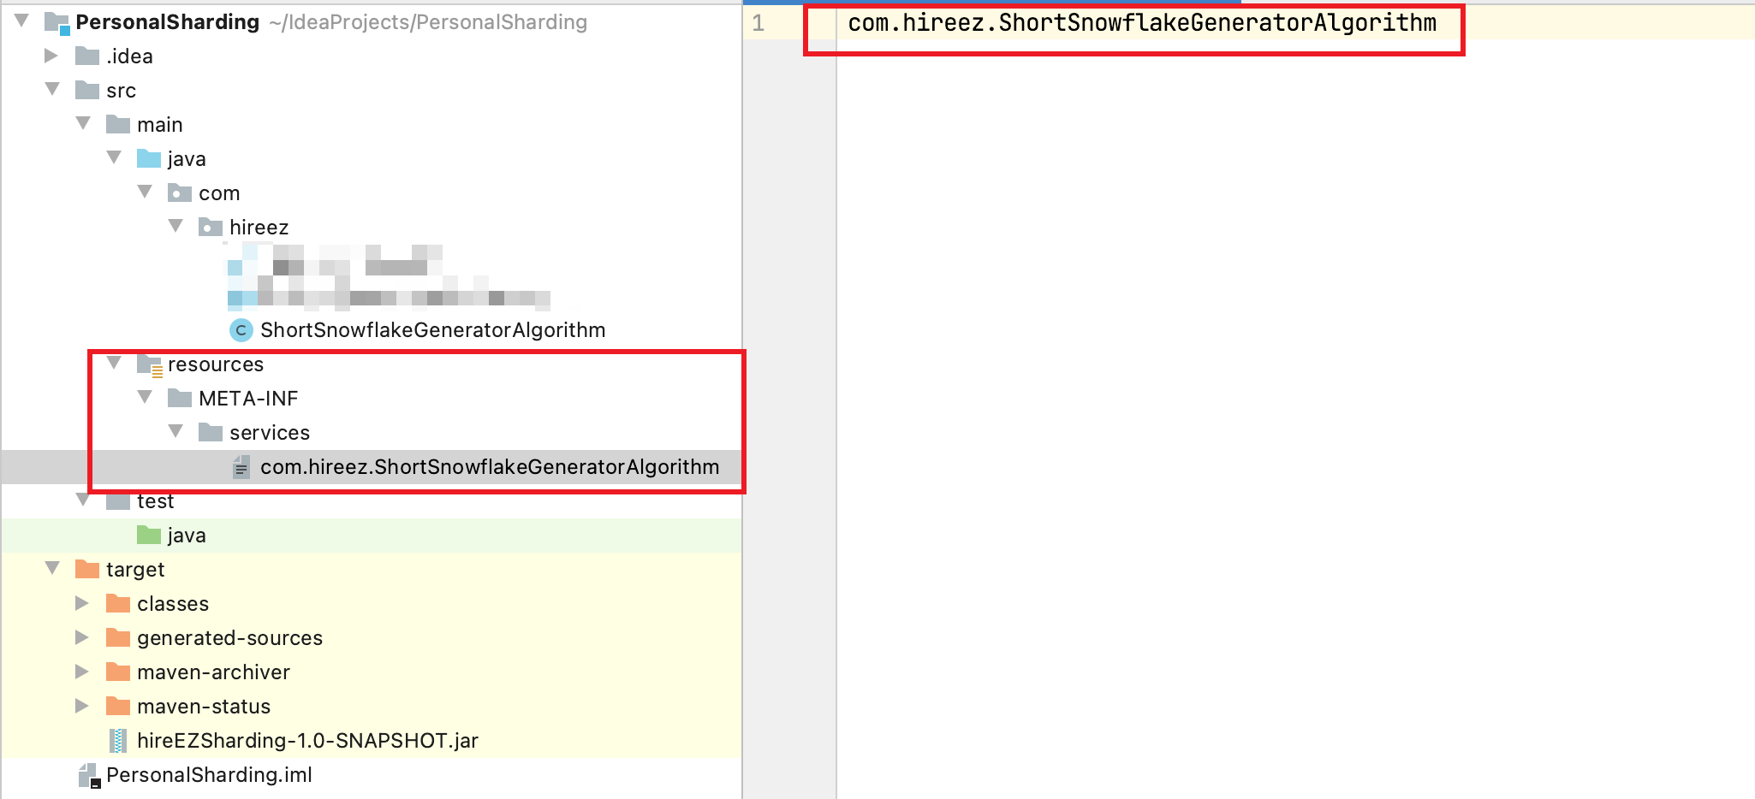
Task: Click the resources folder icon with marker
Action: [x=152, y=364]
